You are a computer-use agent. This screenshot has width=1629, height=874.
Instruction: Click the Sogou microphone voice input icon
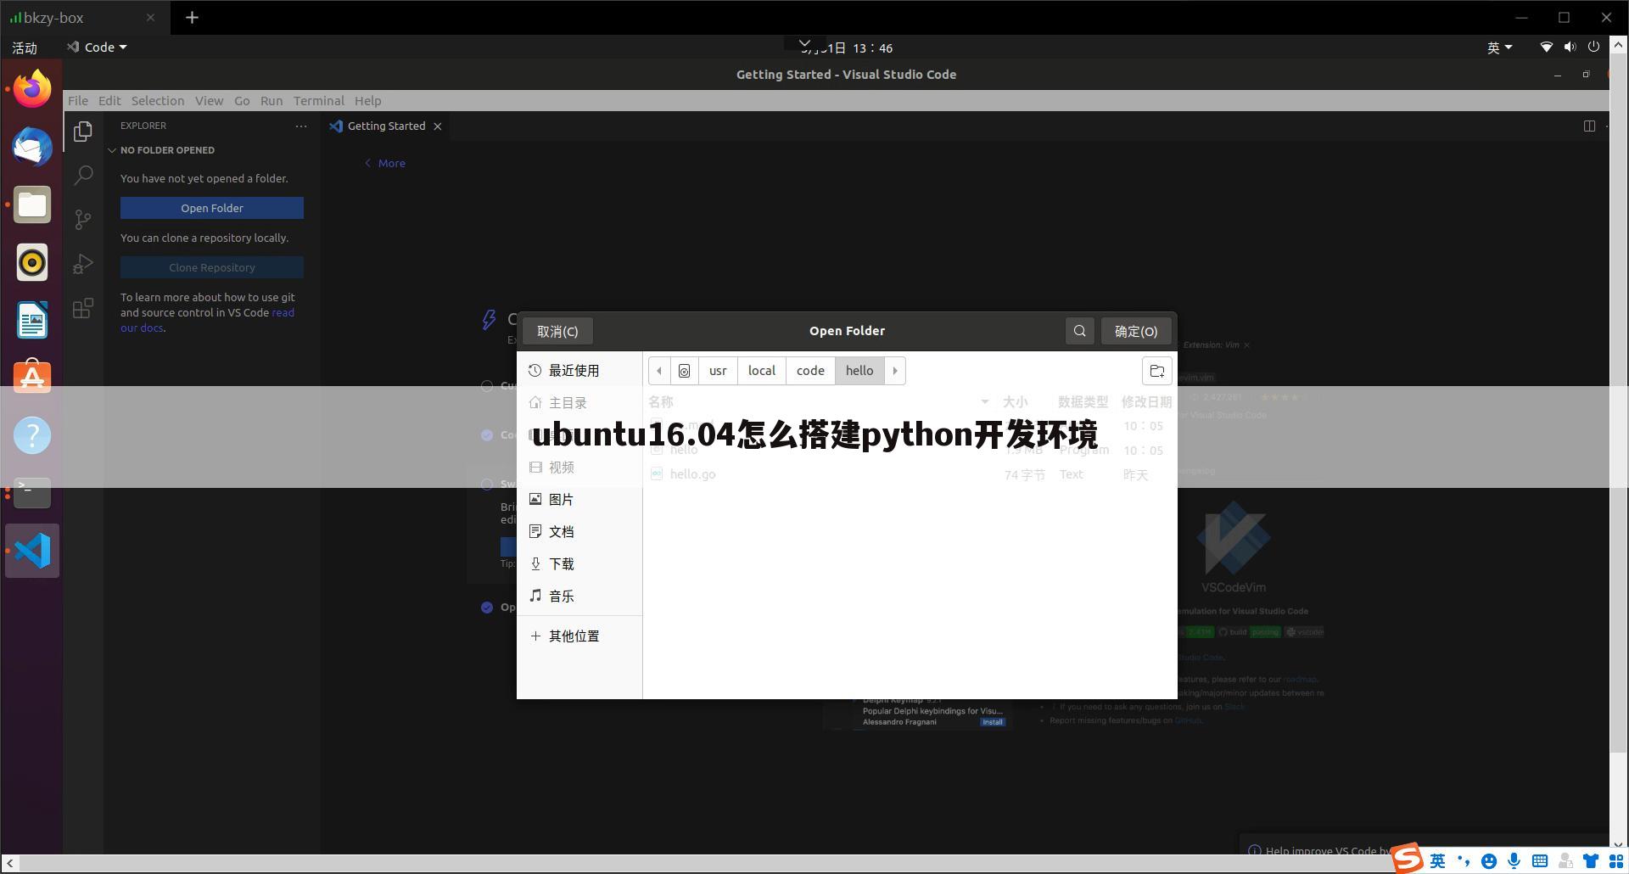click(x=1514, y=860)
